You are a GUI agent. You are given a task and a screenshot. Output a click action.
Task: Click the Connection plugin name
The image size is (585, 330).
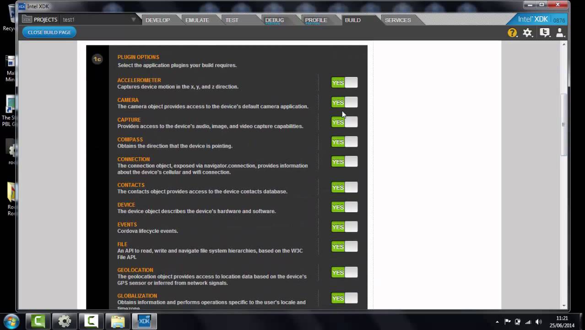pos(133,159)
